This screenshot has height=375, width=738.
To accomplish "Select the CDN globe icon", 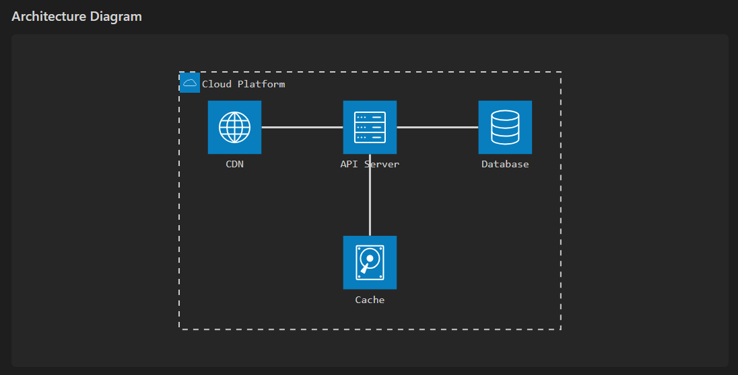I will coord(234,127).
